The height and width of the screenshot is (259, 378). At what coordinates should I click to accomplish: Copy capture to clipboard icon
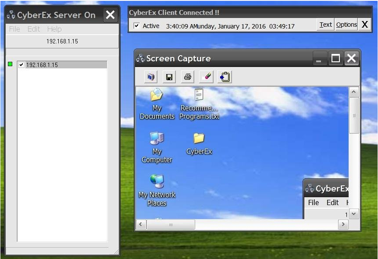(x=225, y=77)
